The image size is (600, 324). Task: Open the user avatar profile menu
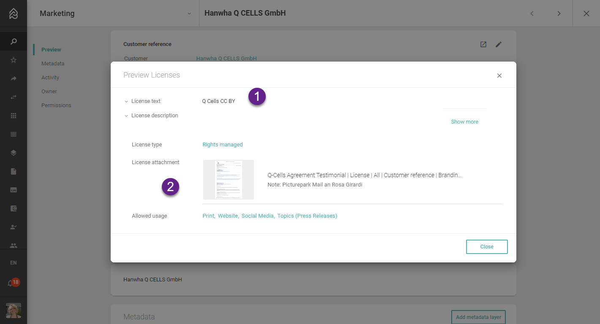coord(14,310)
